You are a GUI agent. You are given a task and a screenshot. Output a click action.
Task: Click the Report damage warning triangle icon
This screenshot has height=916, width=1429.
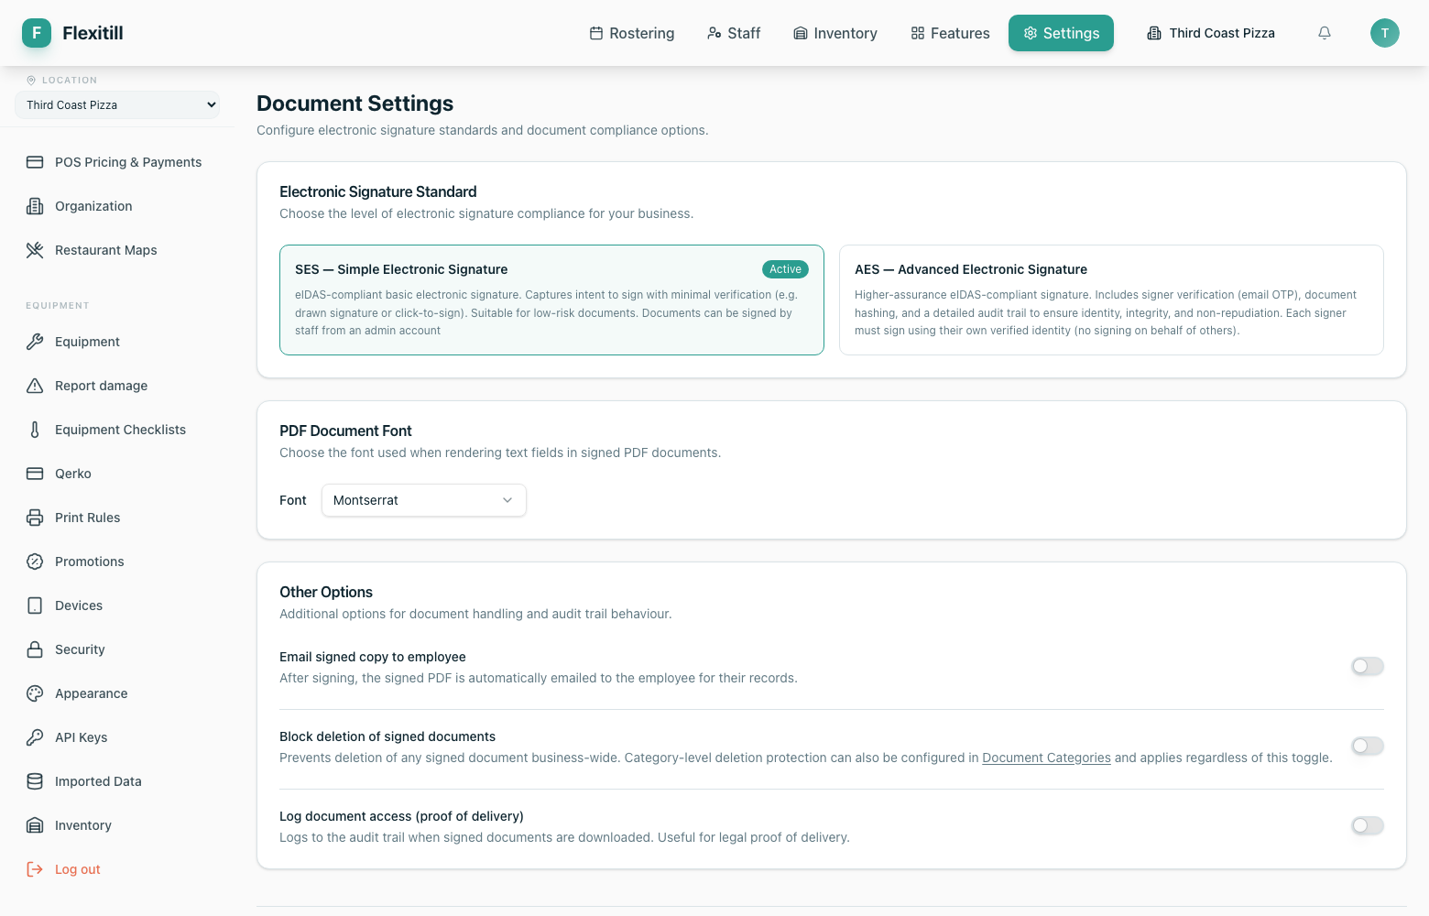[35, 386]
